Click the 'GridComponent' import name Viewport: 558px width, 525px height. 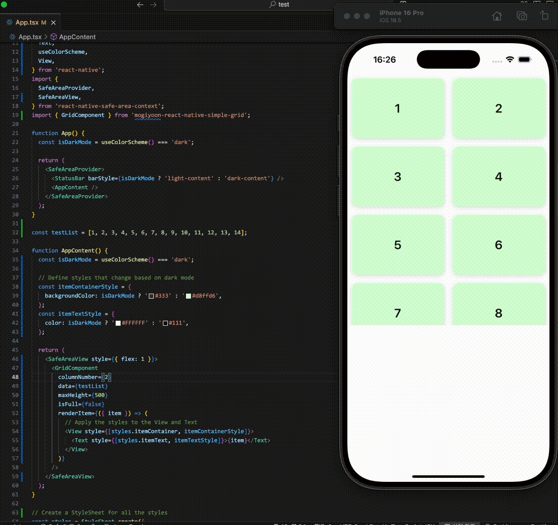(x=83, y=115)
